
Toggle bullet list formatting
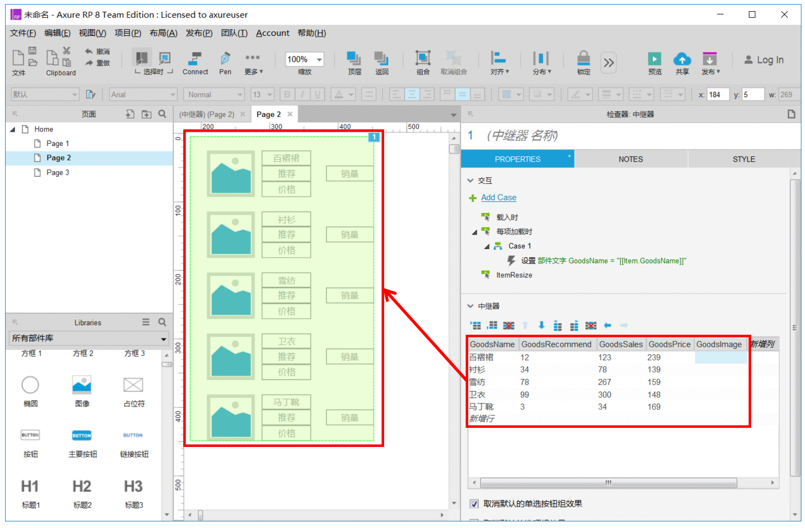pyautogui.click(x=369, y=94)
